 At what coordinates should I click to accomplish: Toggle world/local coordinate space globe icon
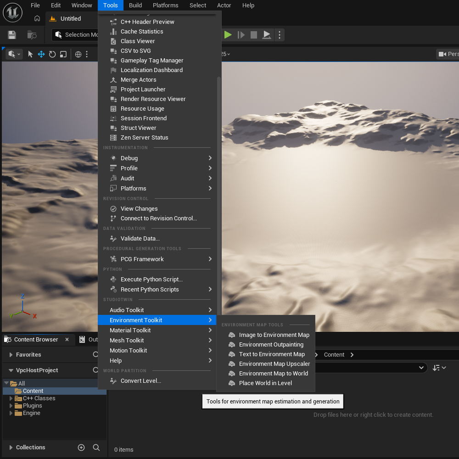click(78, 54)
